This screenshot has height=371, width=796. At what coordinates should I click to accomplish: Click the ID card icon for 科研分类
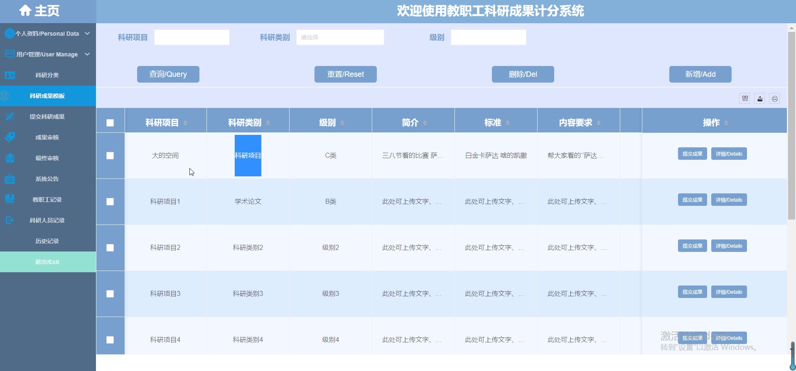[x=10, y=75]
